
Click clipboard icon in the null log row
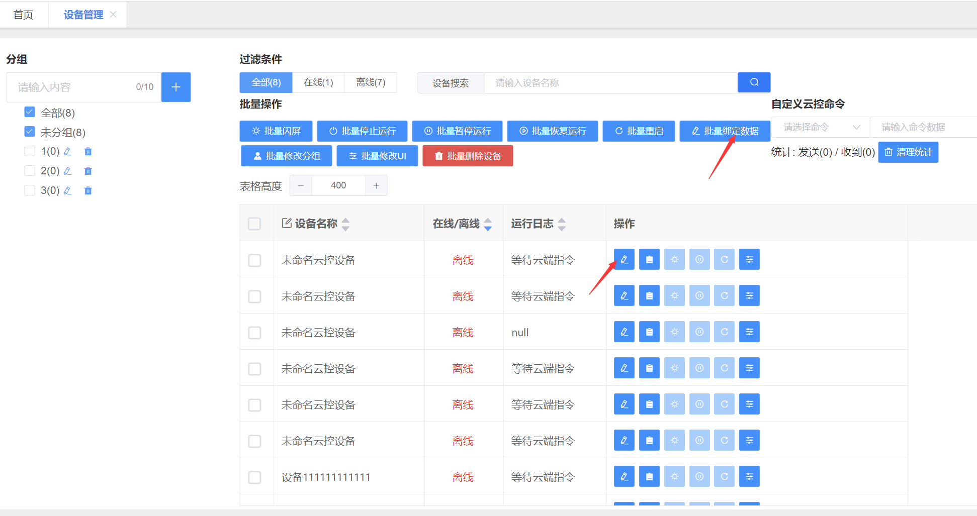coord(649,332)
